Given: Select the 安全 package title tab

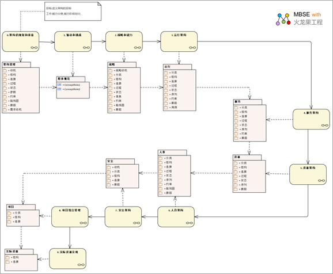Looking at the screenshot, I should click(120, 161).
